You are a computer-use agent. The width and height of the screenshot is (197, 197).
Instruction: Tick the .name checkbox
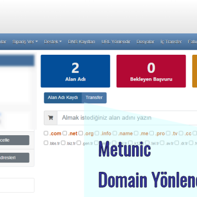(x=114, y=133)
